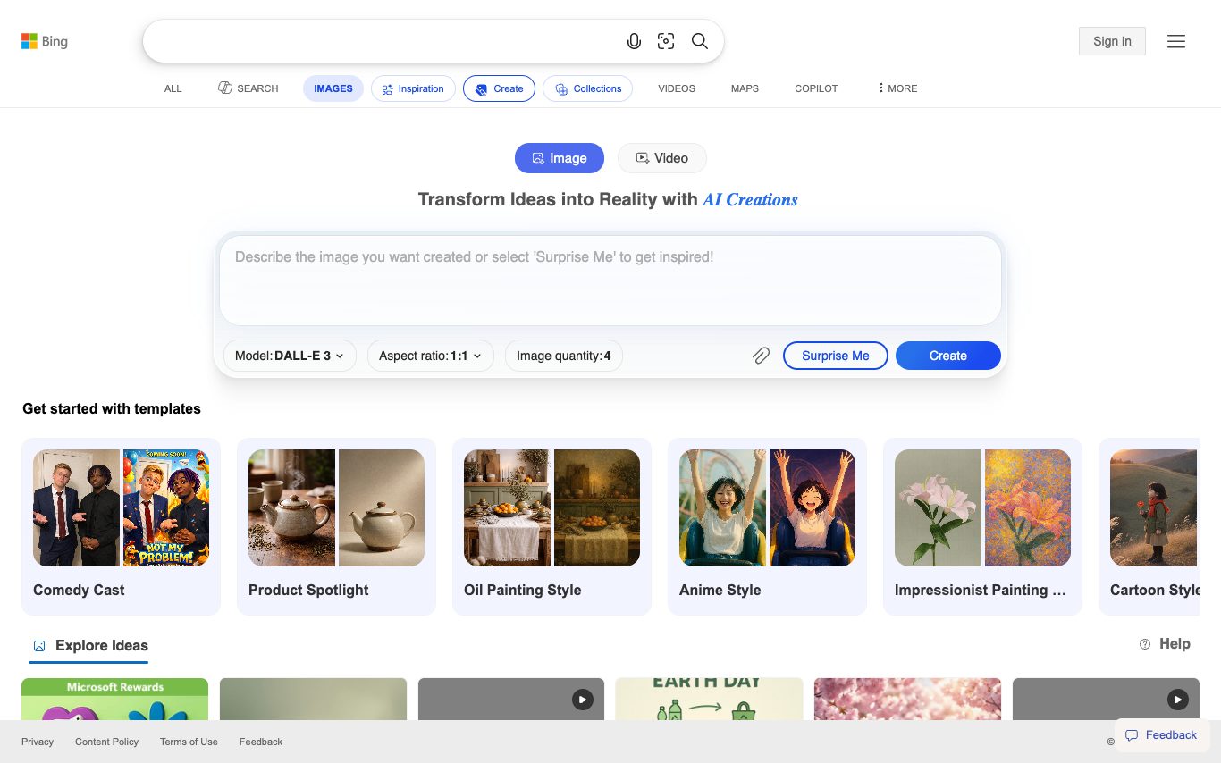Screen dimensions: 1221x763
Task: Click the paperclip attach icon
Action: [761, 356]
